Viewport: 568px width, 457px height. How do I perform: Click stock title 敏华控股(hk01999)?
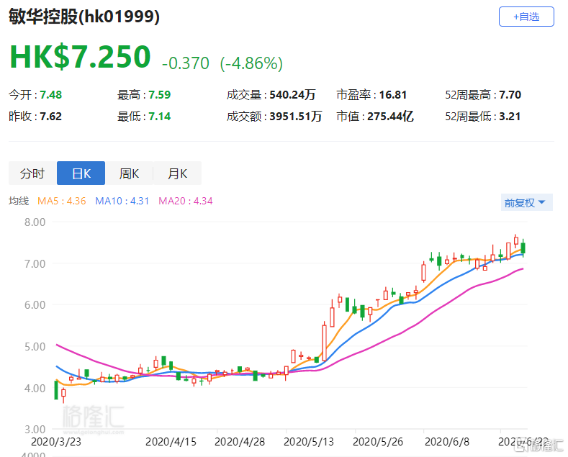point(84,17)
